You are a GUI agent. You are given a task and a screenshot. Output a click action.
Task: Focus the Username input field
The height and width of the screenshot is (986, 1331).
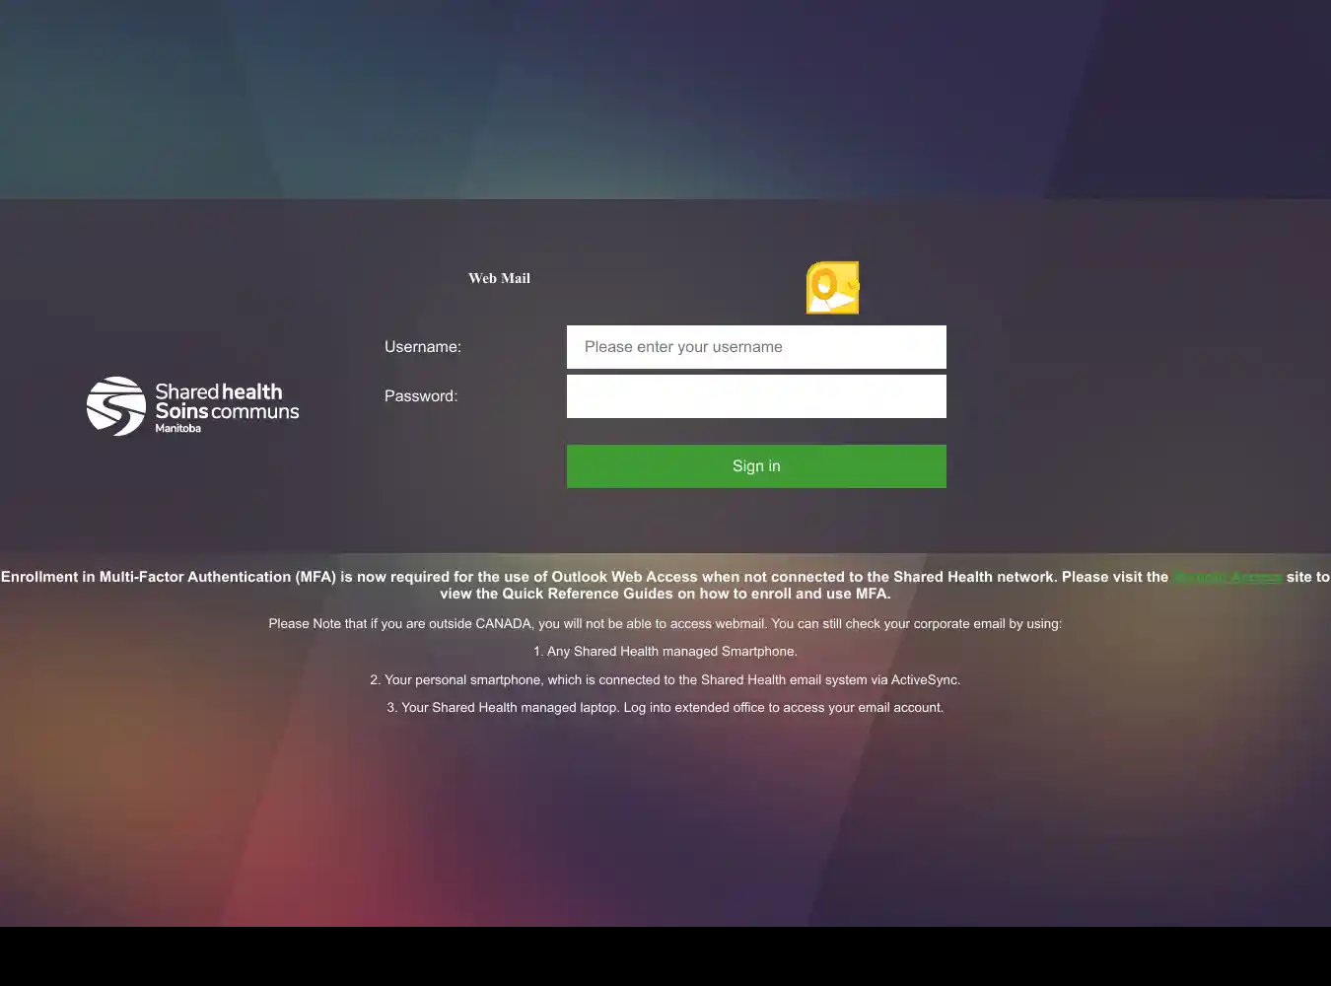756,347
